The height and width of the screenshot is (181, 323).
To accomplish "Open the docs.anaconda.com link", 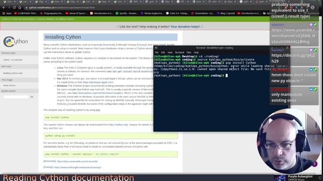I will pyautogui.click(x=77, y=161).
